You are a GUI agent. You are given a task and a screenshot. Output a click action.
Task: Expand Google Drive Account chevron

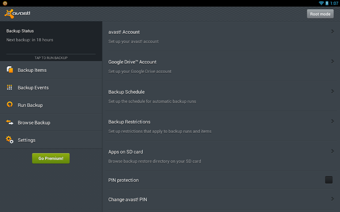(x=332, y=61)
